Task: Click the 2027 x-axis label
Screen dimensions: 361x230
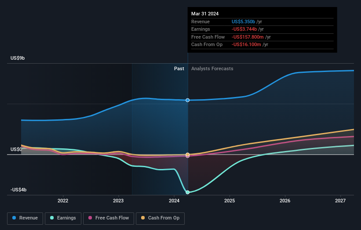Action: click(340, 201)
